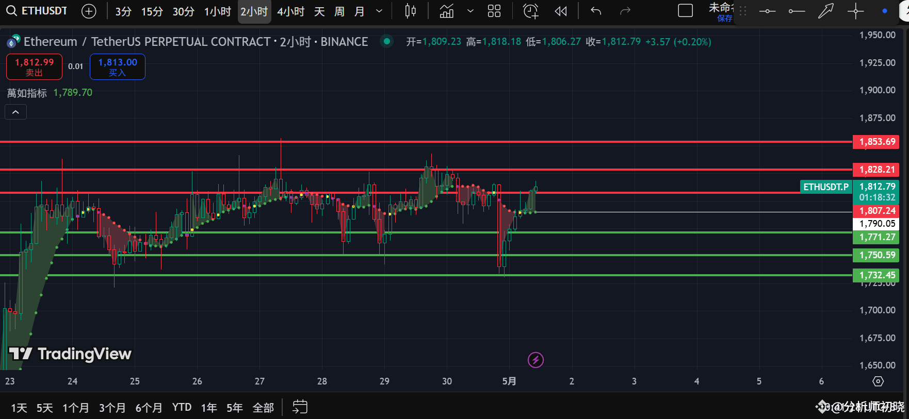Show all data with 全部 range
The height and width of the screenshot is (419, 909).
[x=263, y=408]
